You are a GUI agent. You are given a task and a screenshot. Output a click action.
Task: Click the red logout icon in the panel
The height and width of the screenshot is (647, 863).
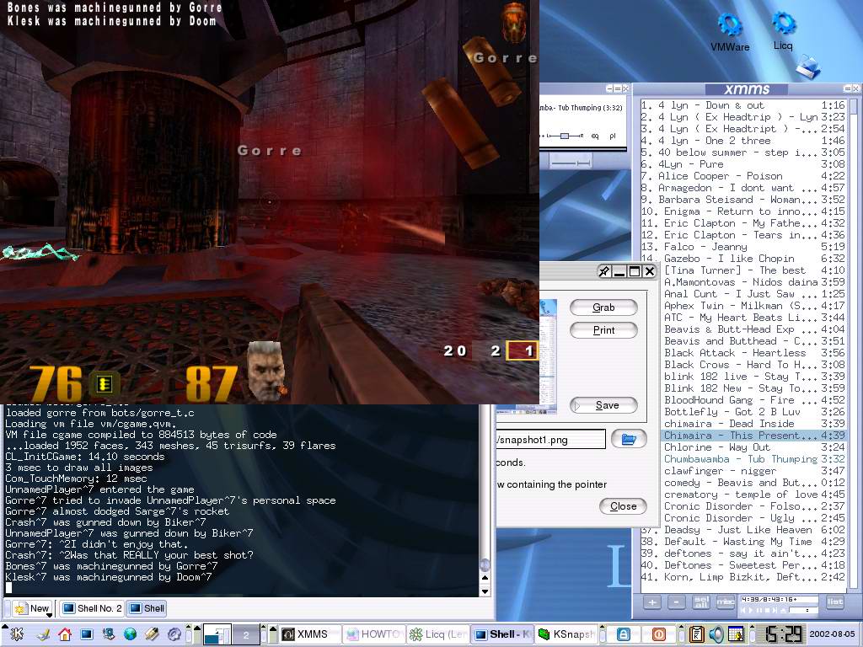(658, 634)
